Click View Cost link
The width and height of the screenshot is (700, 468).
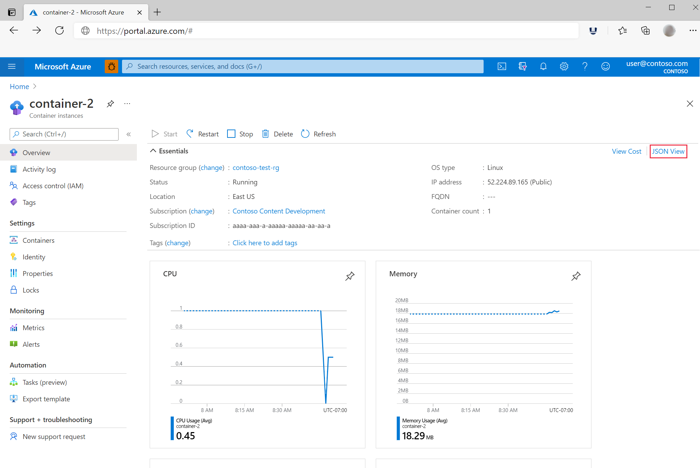(626, 151)
